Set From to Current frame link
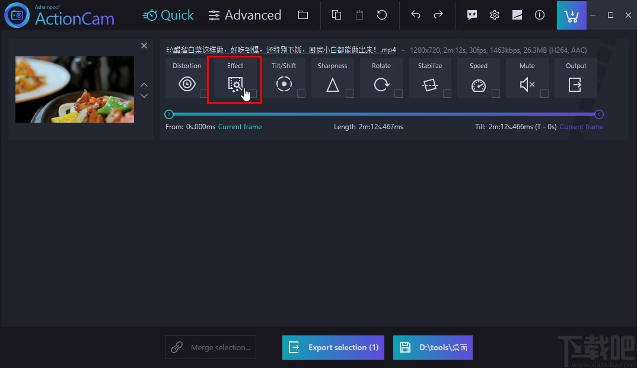Viewport: 637px width, 368px height. [240, 127]
